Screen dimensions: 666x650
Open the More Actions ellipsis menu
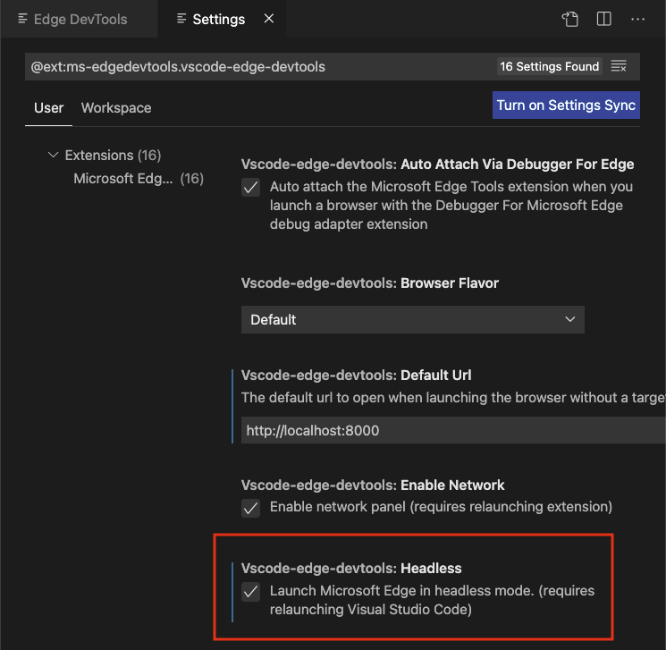[637, 19]
